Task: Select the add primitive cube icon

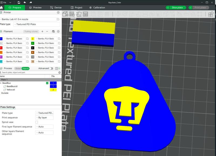Action: click(x=65, y=14)
